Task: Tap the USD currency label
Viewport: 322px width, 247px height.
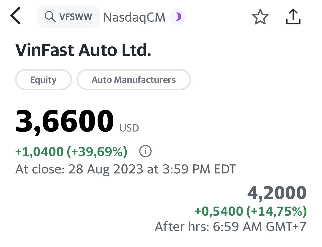Action: pos(129,128)
